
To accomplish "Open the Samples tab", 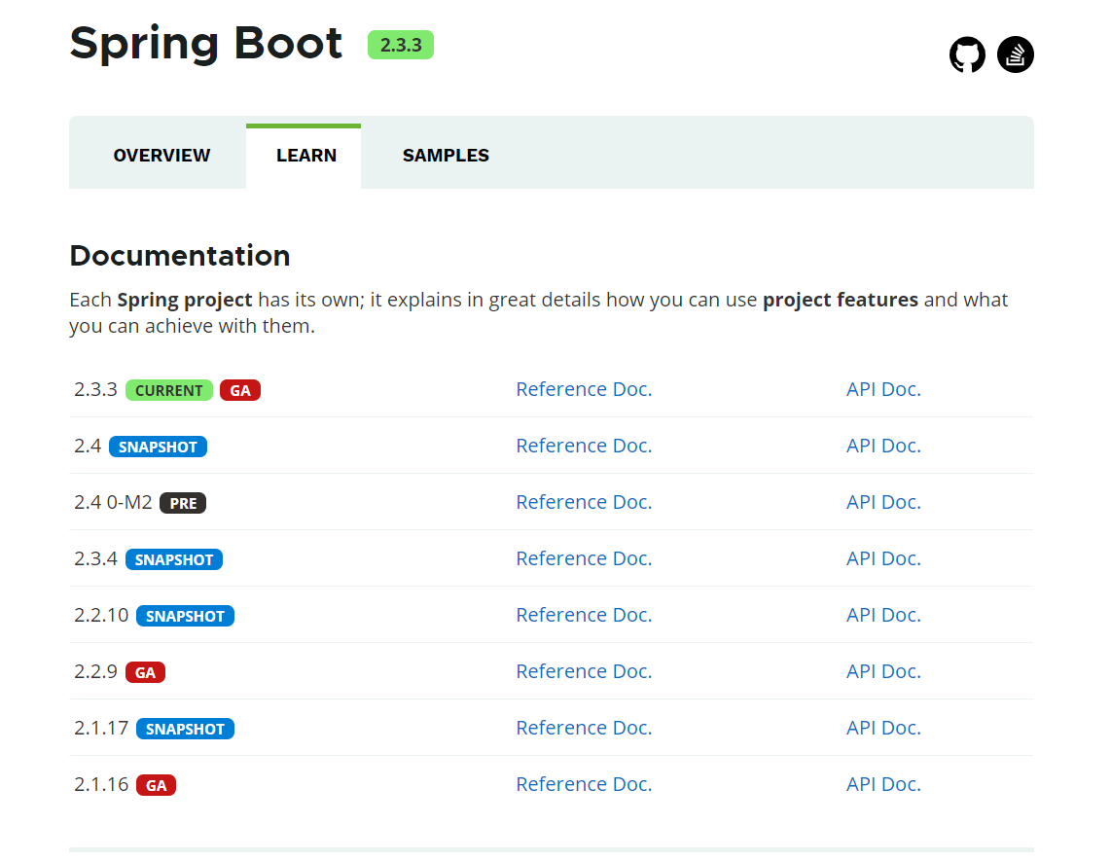I will point(446,155).
